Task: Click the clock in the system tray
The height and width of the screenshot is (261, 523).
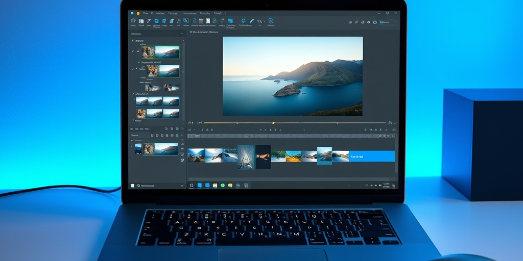Action: tap(386, 186)
